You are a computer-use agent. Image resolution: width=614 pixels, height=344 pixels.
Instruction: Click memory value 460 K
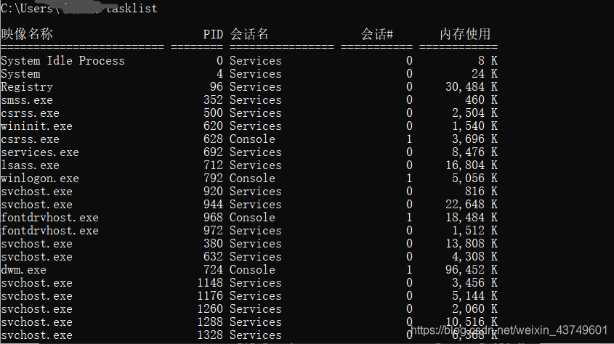481,99
